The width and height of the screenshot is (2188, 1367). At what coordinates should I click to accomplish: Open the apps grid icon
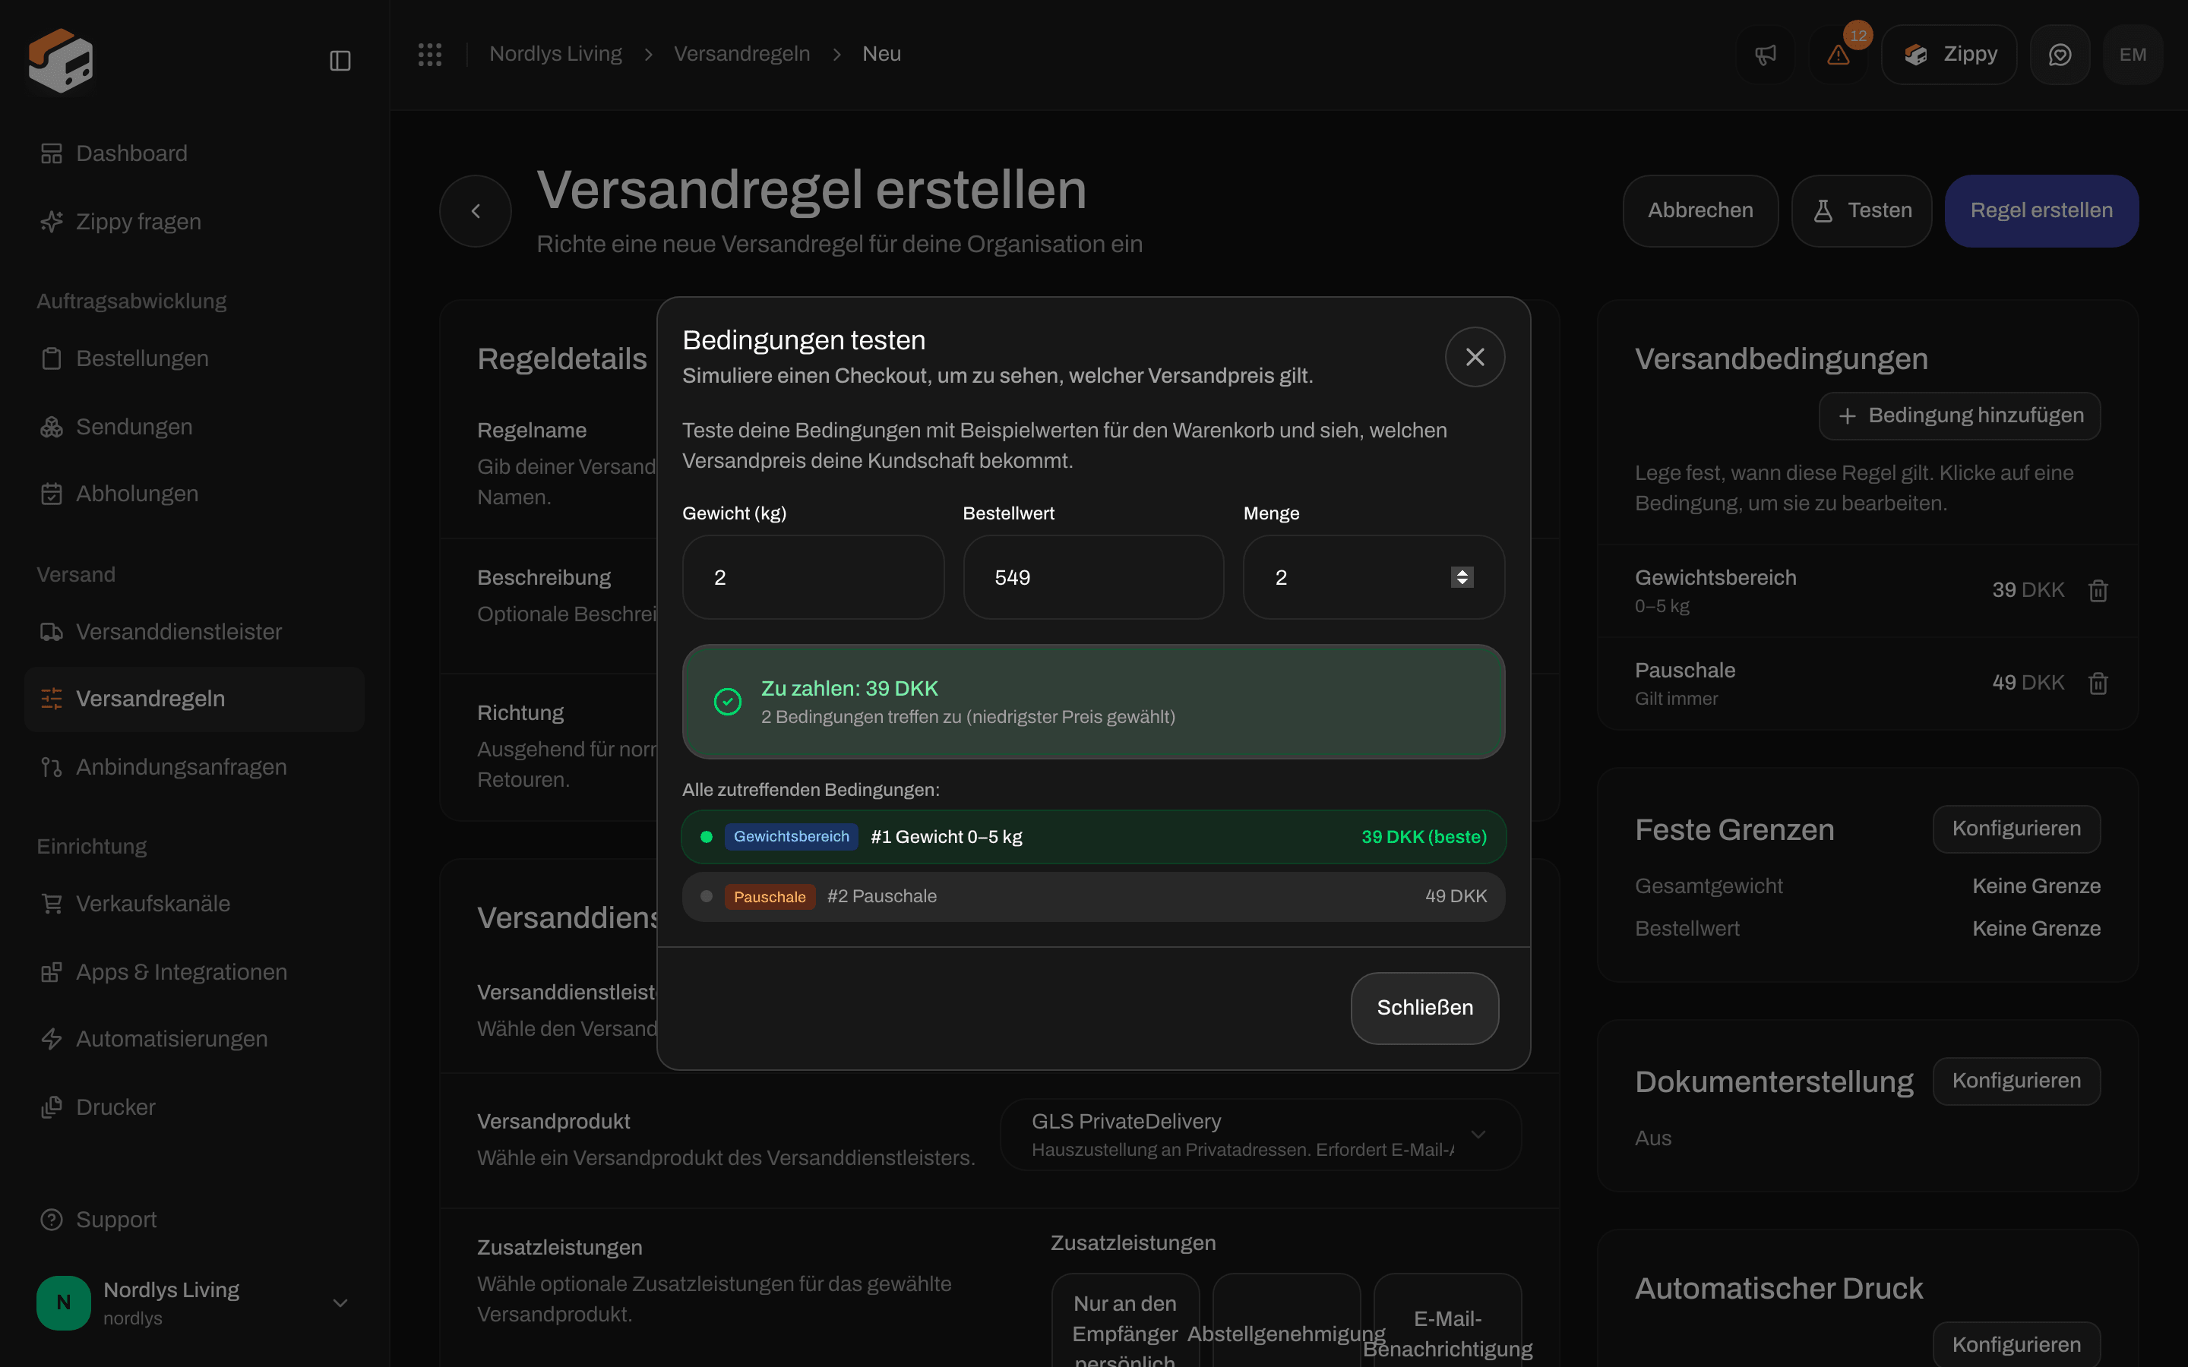pos(429,54)
